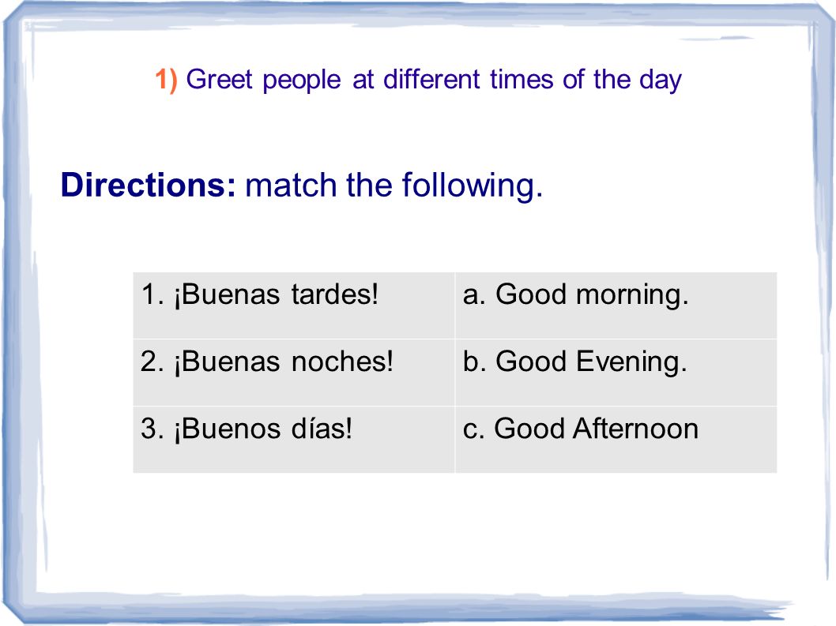Choose the 'a. Good morning.' answer cell
Image resolution: width=836 pixels, height=626 pixels.
pos(616,306)
